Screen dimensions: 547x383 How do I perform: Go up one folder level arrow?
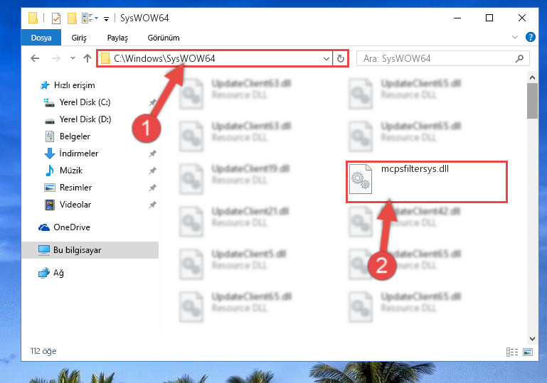(87, 58)
